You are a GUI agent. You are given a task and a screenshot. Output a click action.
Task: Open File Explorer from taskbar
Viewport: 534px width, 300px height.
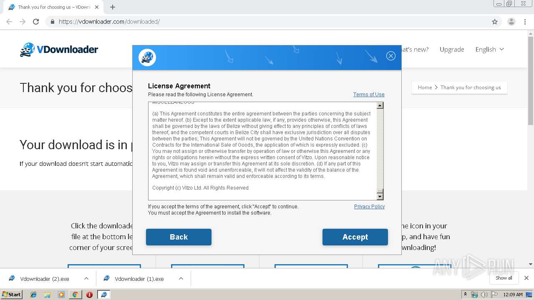click(x=47, y=295)
